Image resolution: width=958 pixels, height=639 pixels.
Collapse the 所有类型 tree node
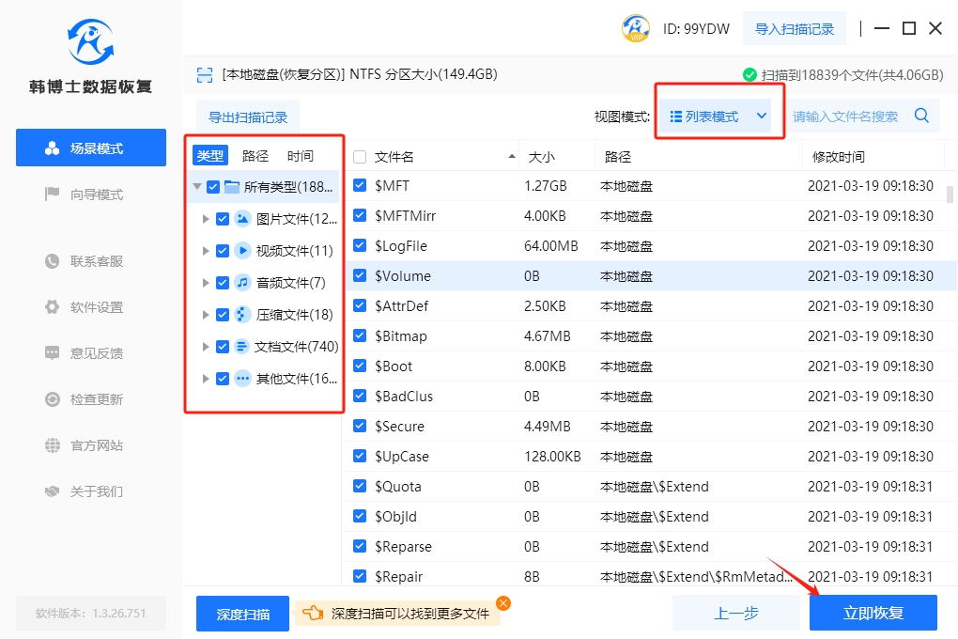click(197, 187)
